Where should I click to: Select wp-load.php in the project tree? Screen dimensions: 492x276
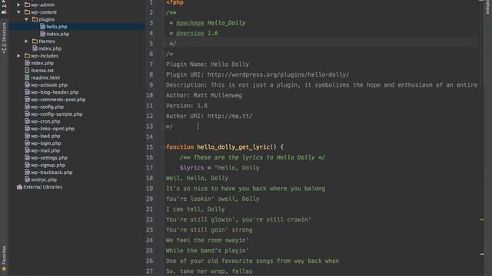pyautogui.click(x=45, y=136)
